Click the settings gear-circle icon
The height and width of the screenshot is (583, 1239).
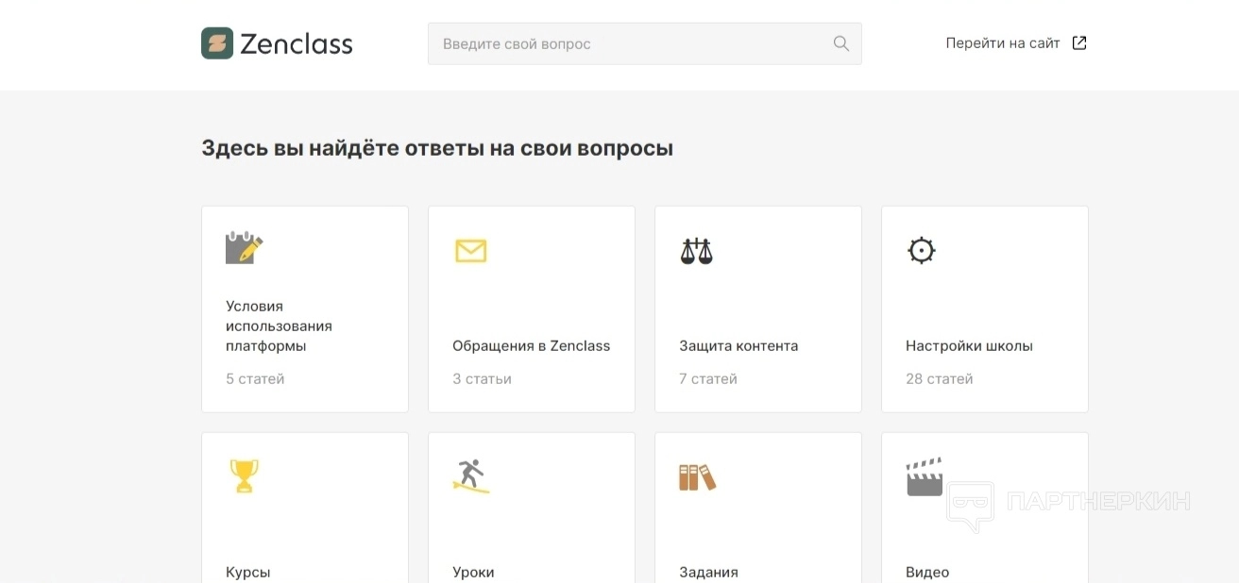pyautogui.click(x=921, y=250)
